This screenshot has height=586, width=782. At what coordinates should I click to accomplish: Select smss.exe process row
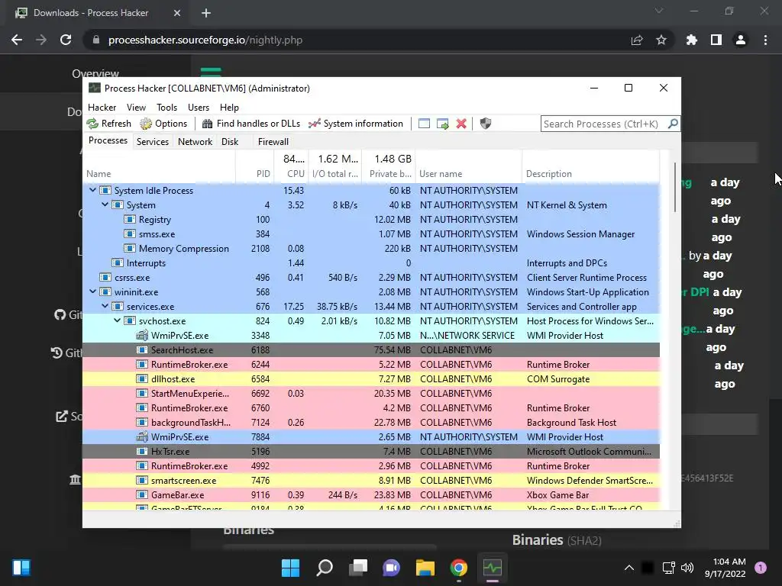371,233
